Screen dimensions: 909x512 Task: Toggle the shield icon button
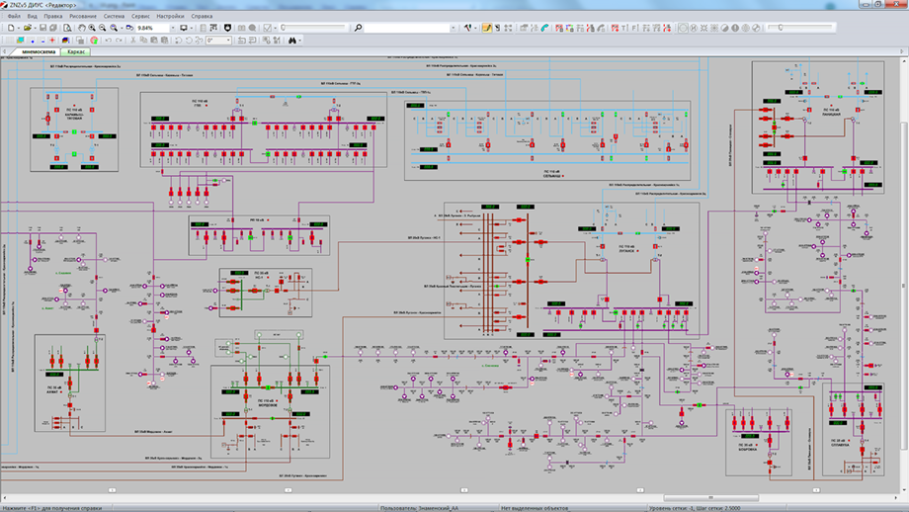[x=229, y=28]
